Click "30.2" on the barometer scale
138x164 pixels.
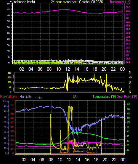128,11
